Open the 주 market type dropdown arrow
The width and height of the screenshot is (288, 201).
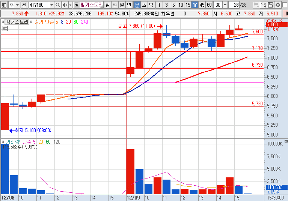click(17, 5)
